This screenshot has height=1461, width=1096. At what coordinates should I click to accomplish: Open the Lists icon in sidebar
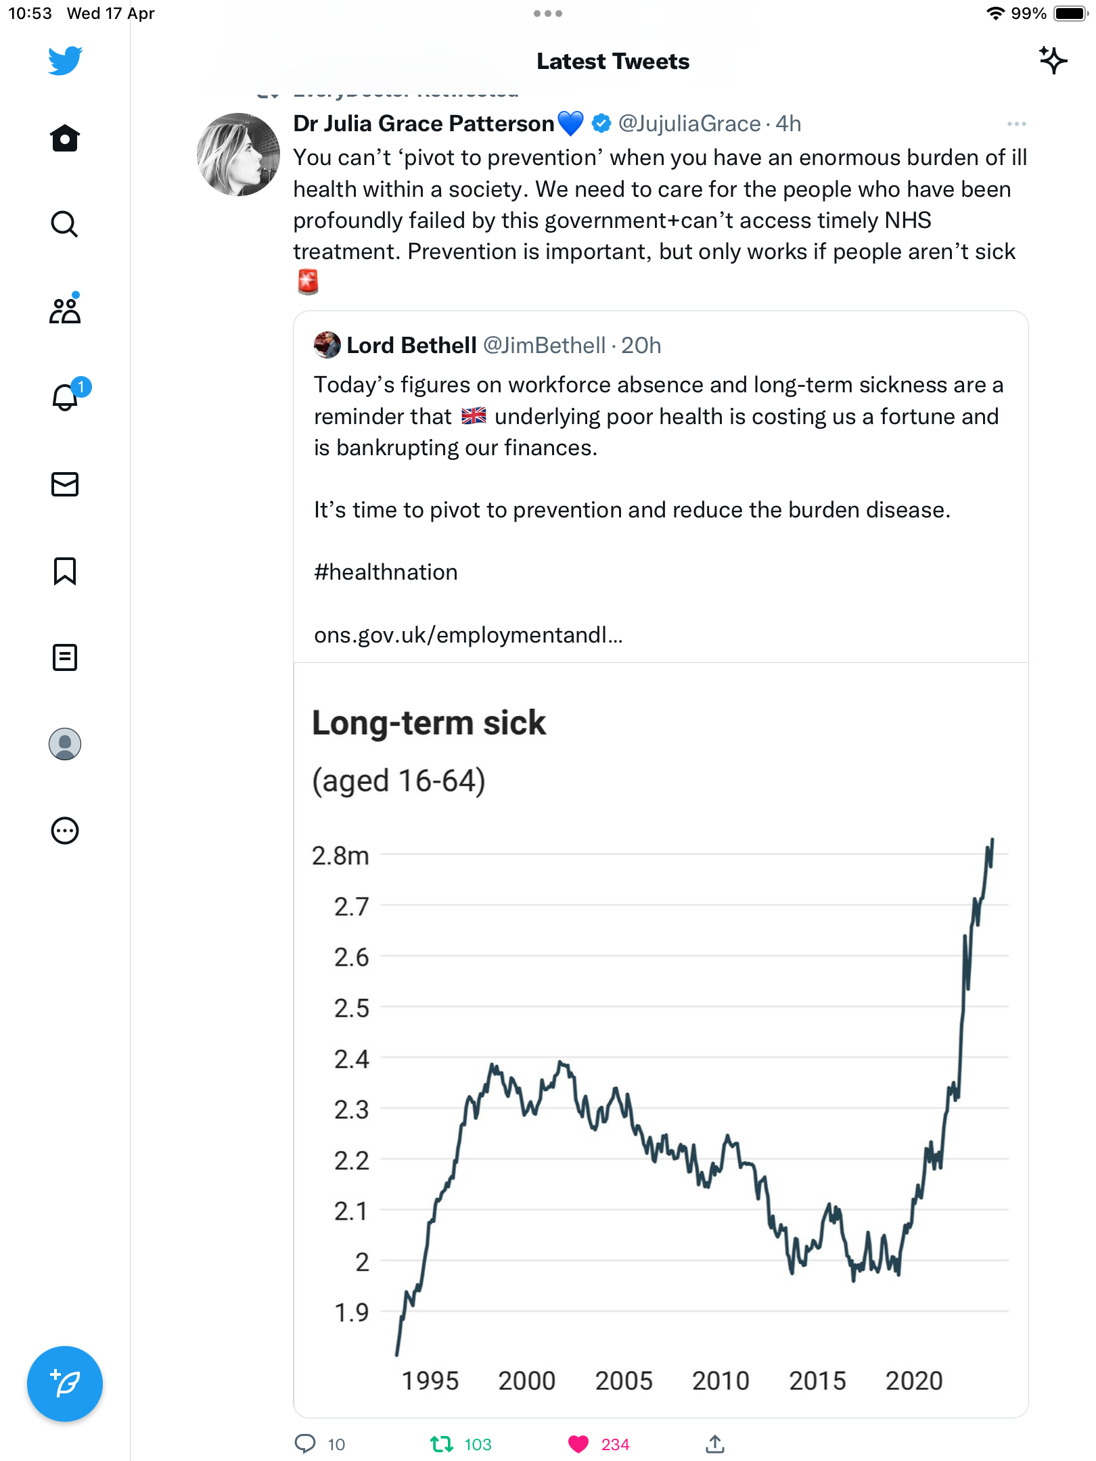pos(65,657)
